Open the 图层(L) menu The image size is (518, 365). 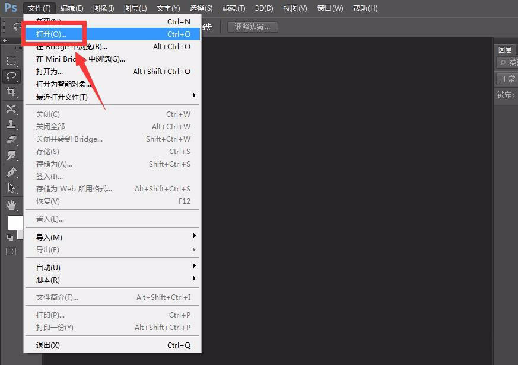(x=135, y=8)
